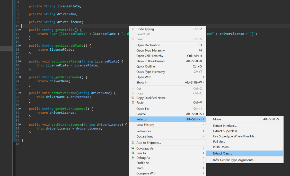
Task: Click the setLicensePlate method name
Action: tap(66, 61)
